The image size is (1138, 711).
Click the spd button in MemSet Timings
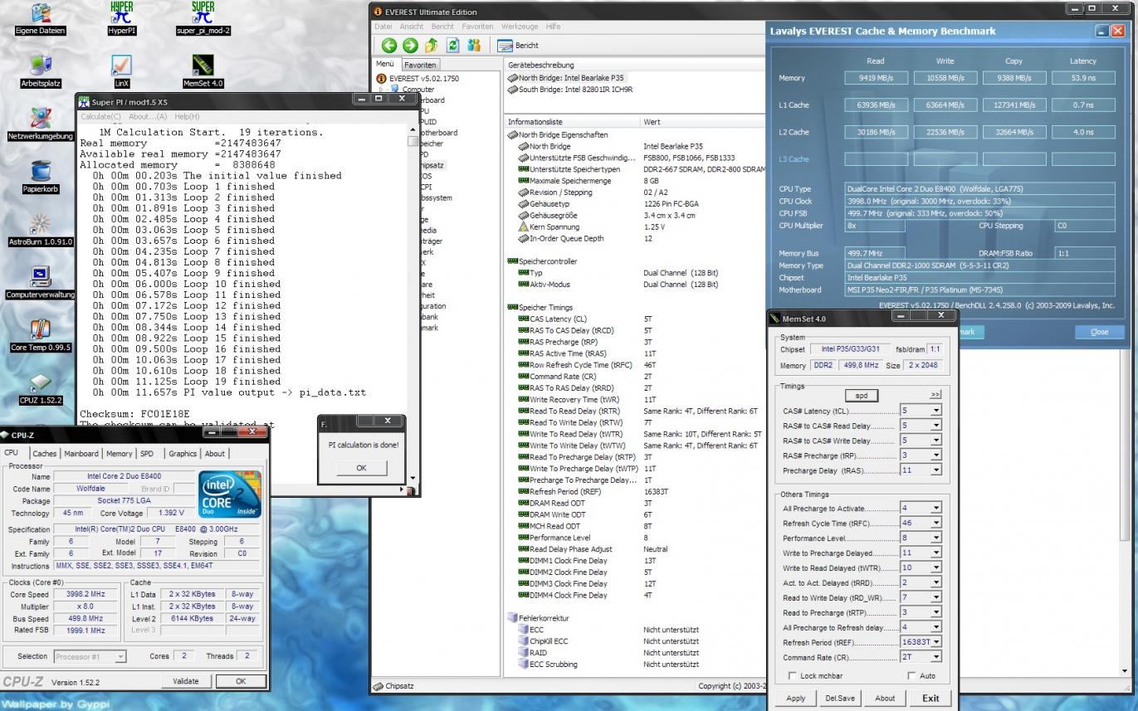click(861, 396)
